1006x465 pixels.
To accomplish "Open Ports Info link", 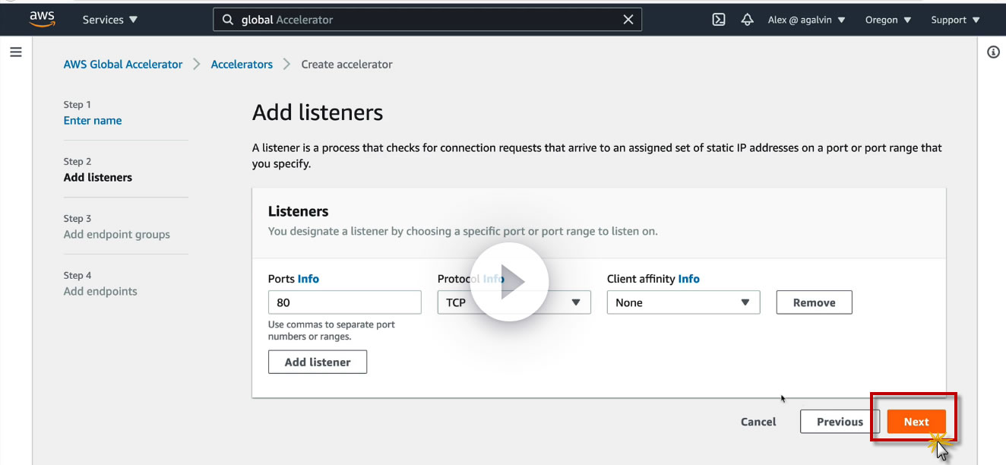I will [308, 279].
